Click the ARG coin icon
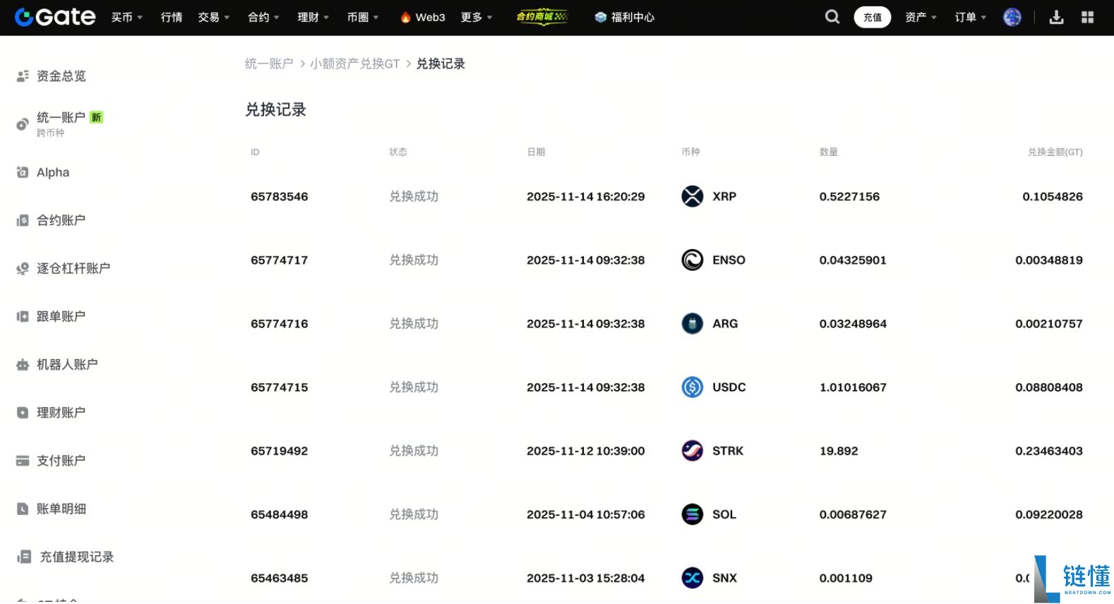 point(692,323)
